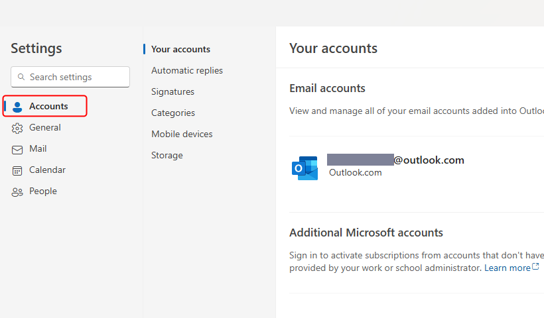544x318 pixels.
Task: Click the external link icon after Learn more
Action: click(535, 266)
